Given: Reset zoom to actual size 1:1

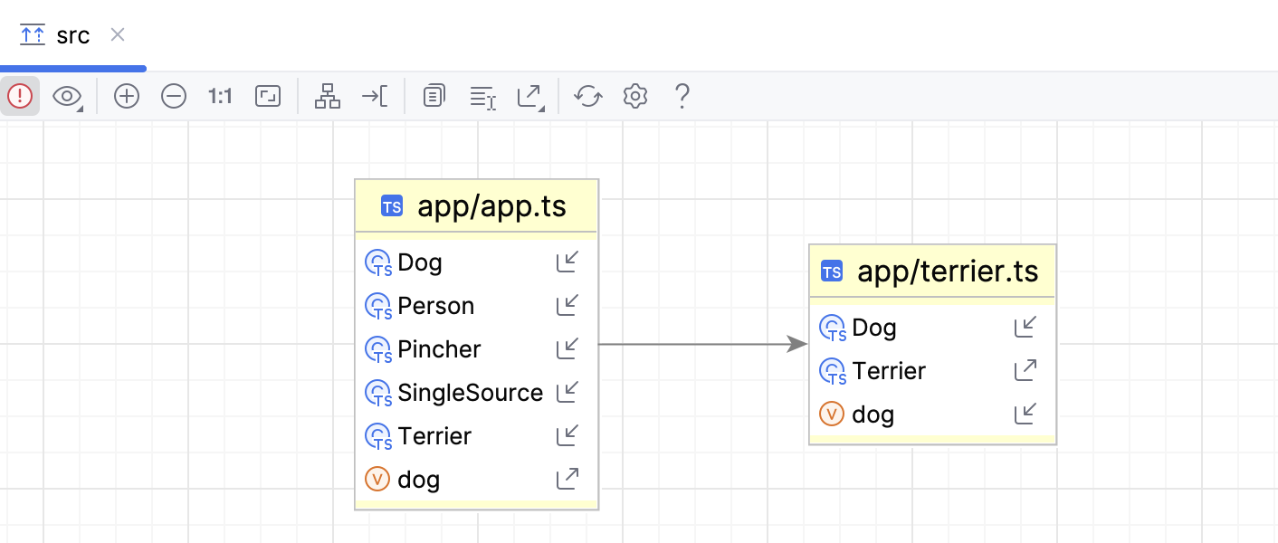Looking at the screenshot, I should pyautogui.click(x=221, y=96).
